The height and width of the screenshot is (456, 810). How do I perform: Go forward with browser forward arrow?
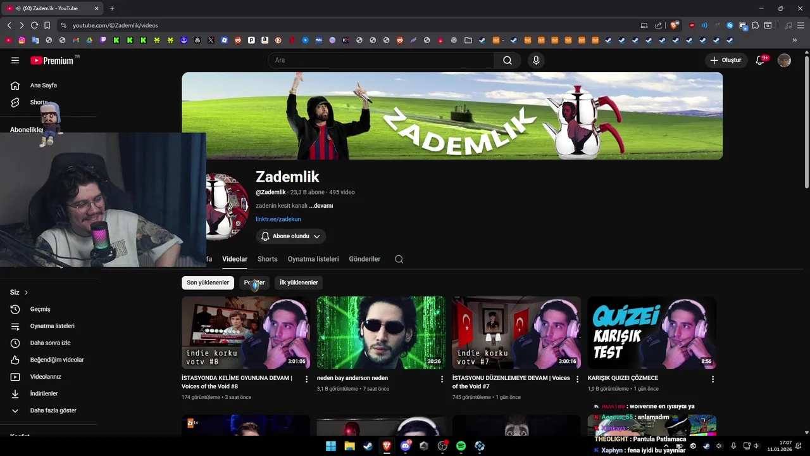coord(22,25)
